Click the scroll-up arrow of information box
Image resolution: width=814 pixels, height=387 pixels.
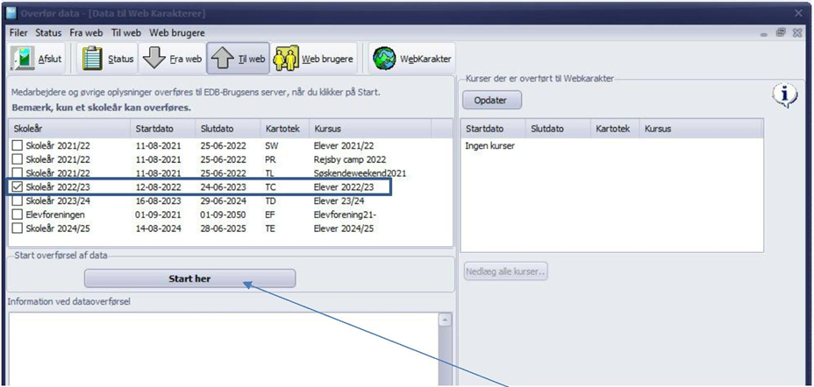(445, 321)
